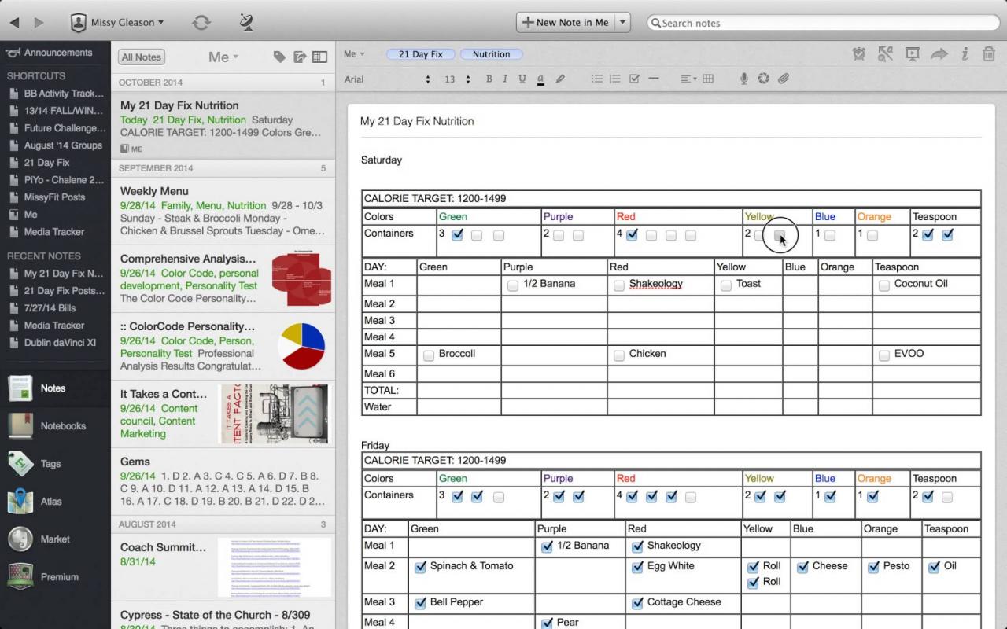Check the Saturday Broccoli box
Image resolution: width=1007 pixels, height=629 pixels.
coord(429,355)
